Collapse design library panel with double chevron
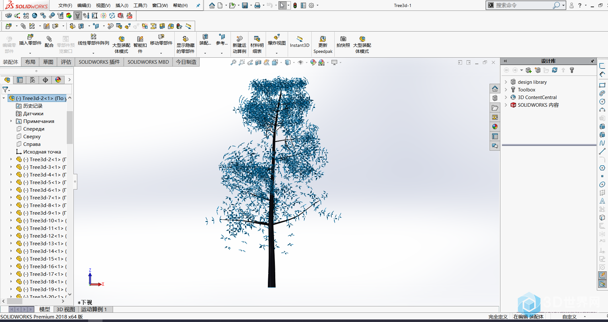The height and width of the screenshot is (322, 608). point(505,61)
